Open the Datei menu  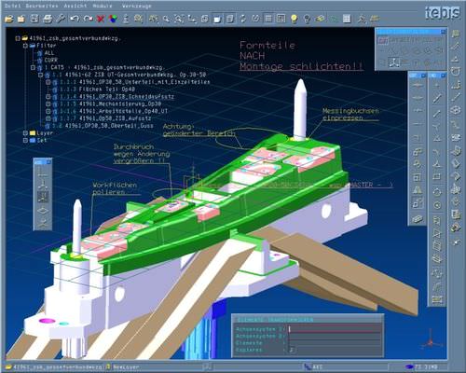pyautogui.click(x=12, y=6)
